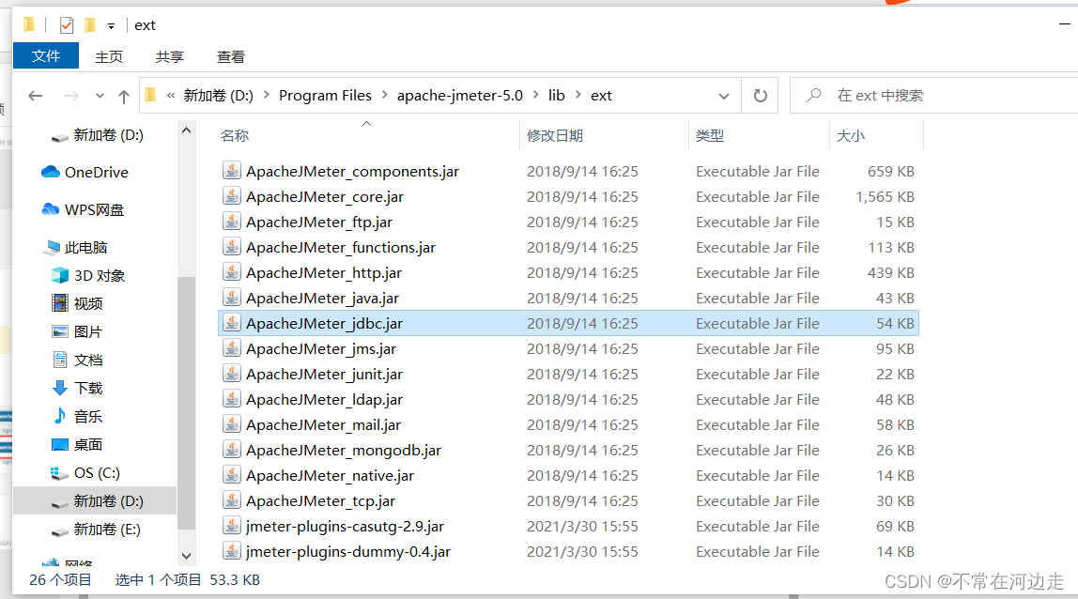Open the 主页 ribbon tab
This screenshot has width=1078, height=599.
click(109, 56)
